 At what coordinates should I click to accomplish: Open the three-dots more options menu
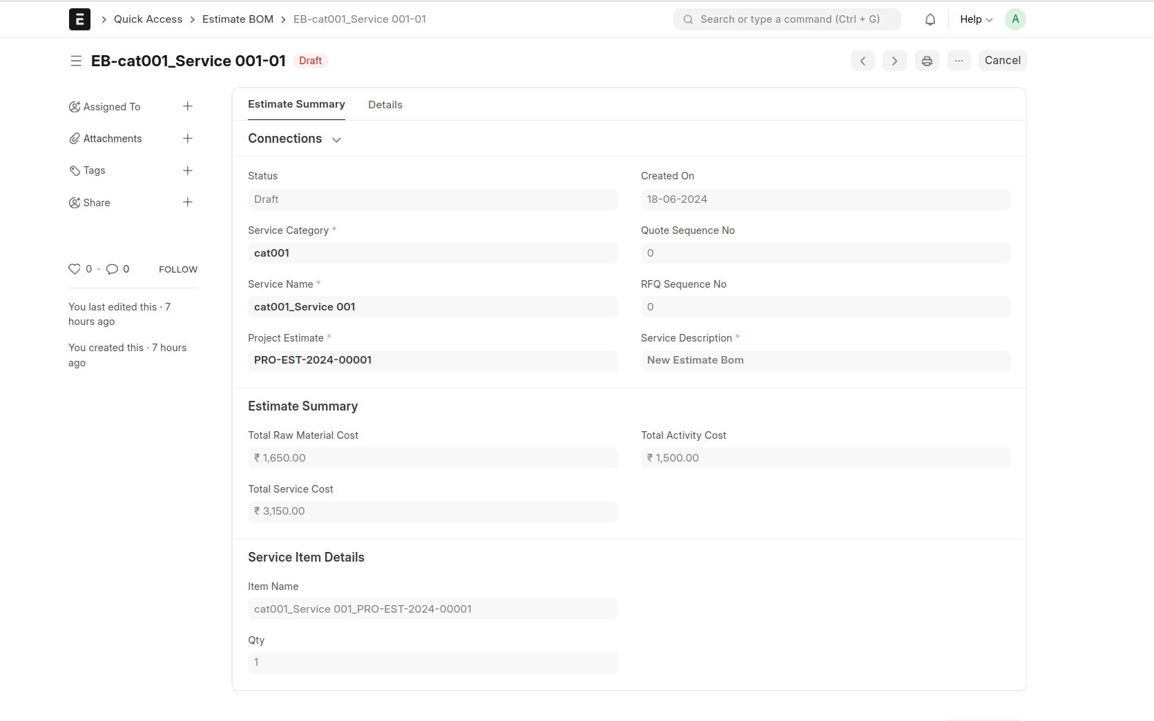click(959, 61)
